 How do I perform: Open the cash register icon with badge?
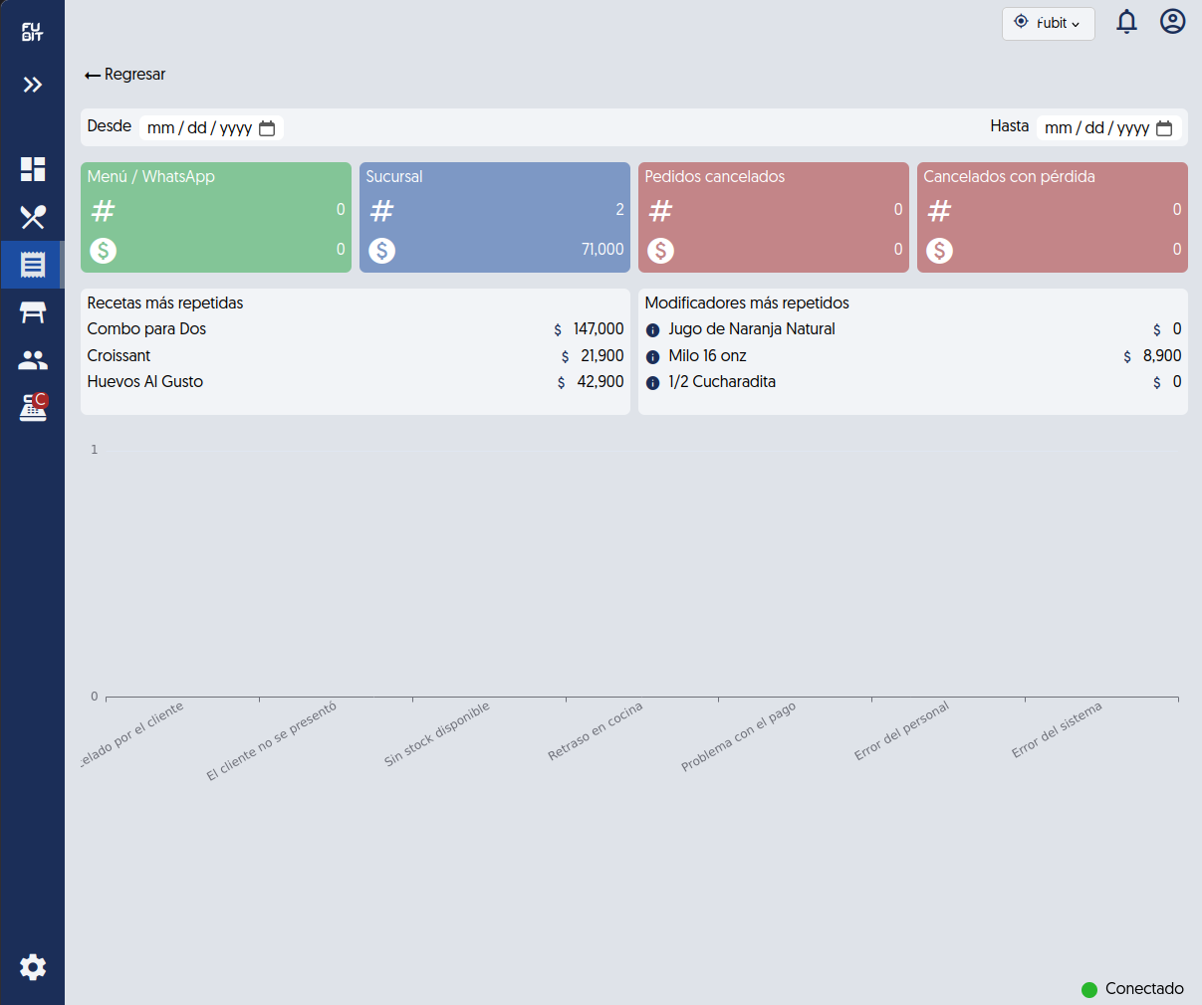tap(33, 407)
